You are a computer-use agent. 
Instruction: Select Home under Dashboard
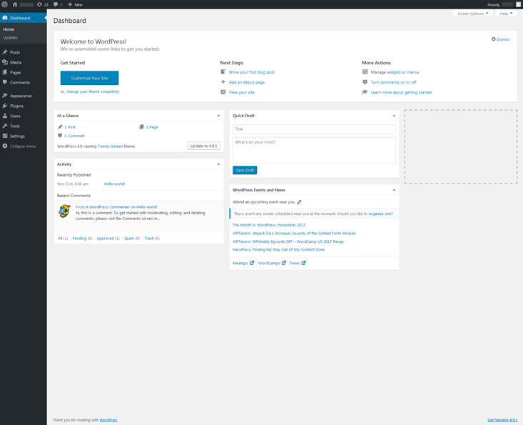click(9, 29)
